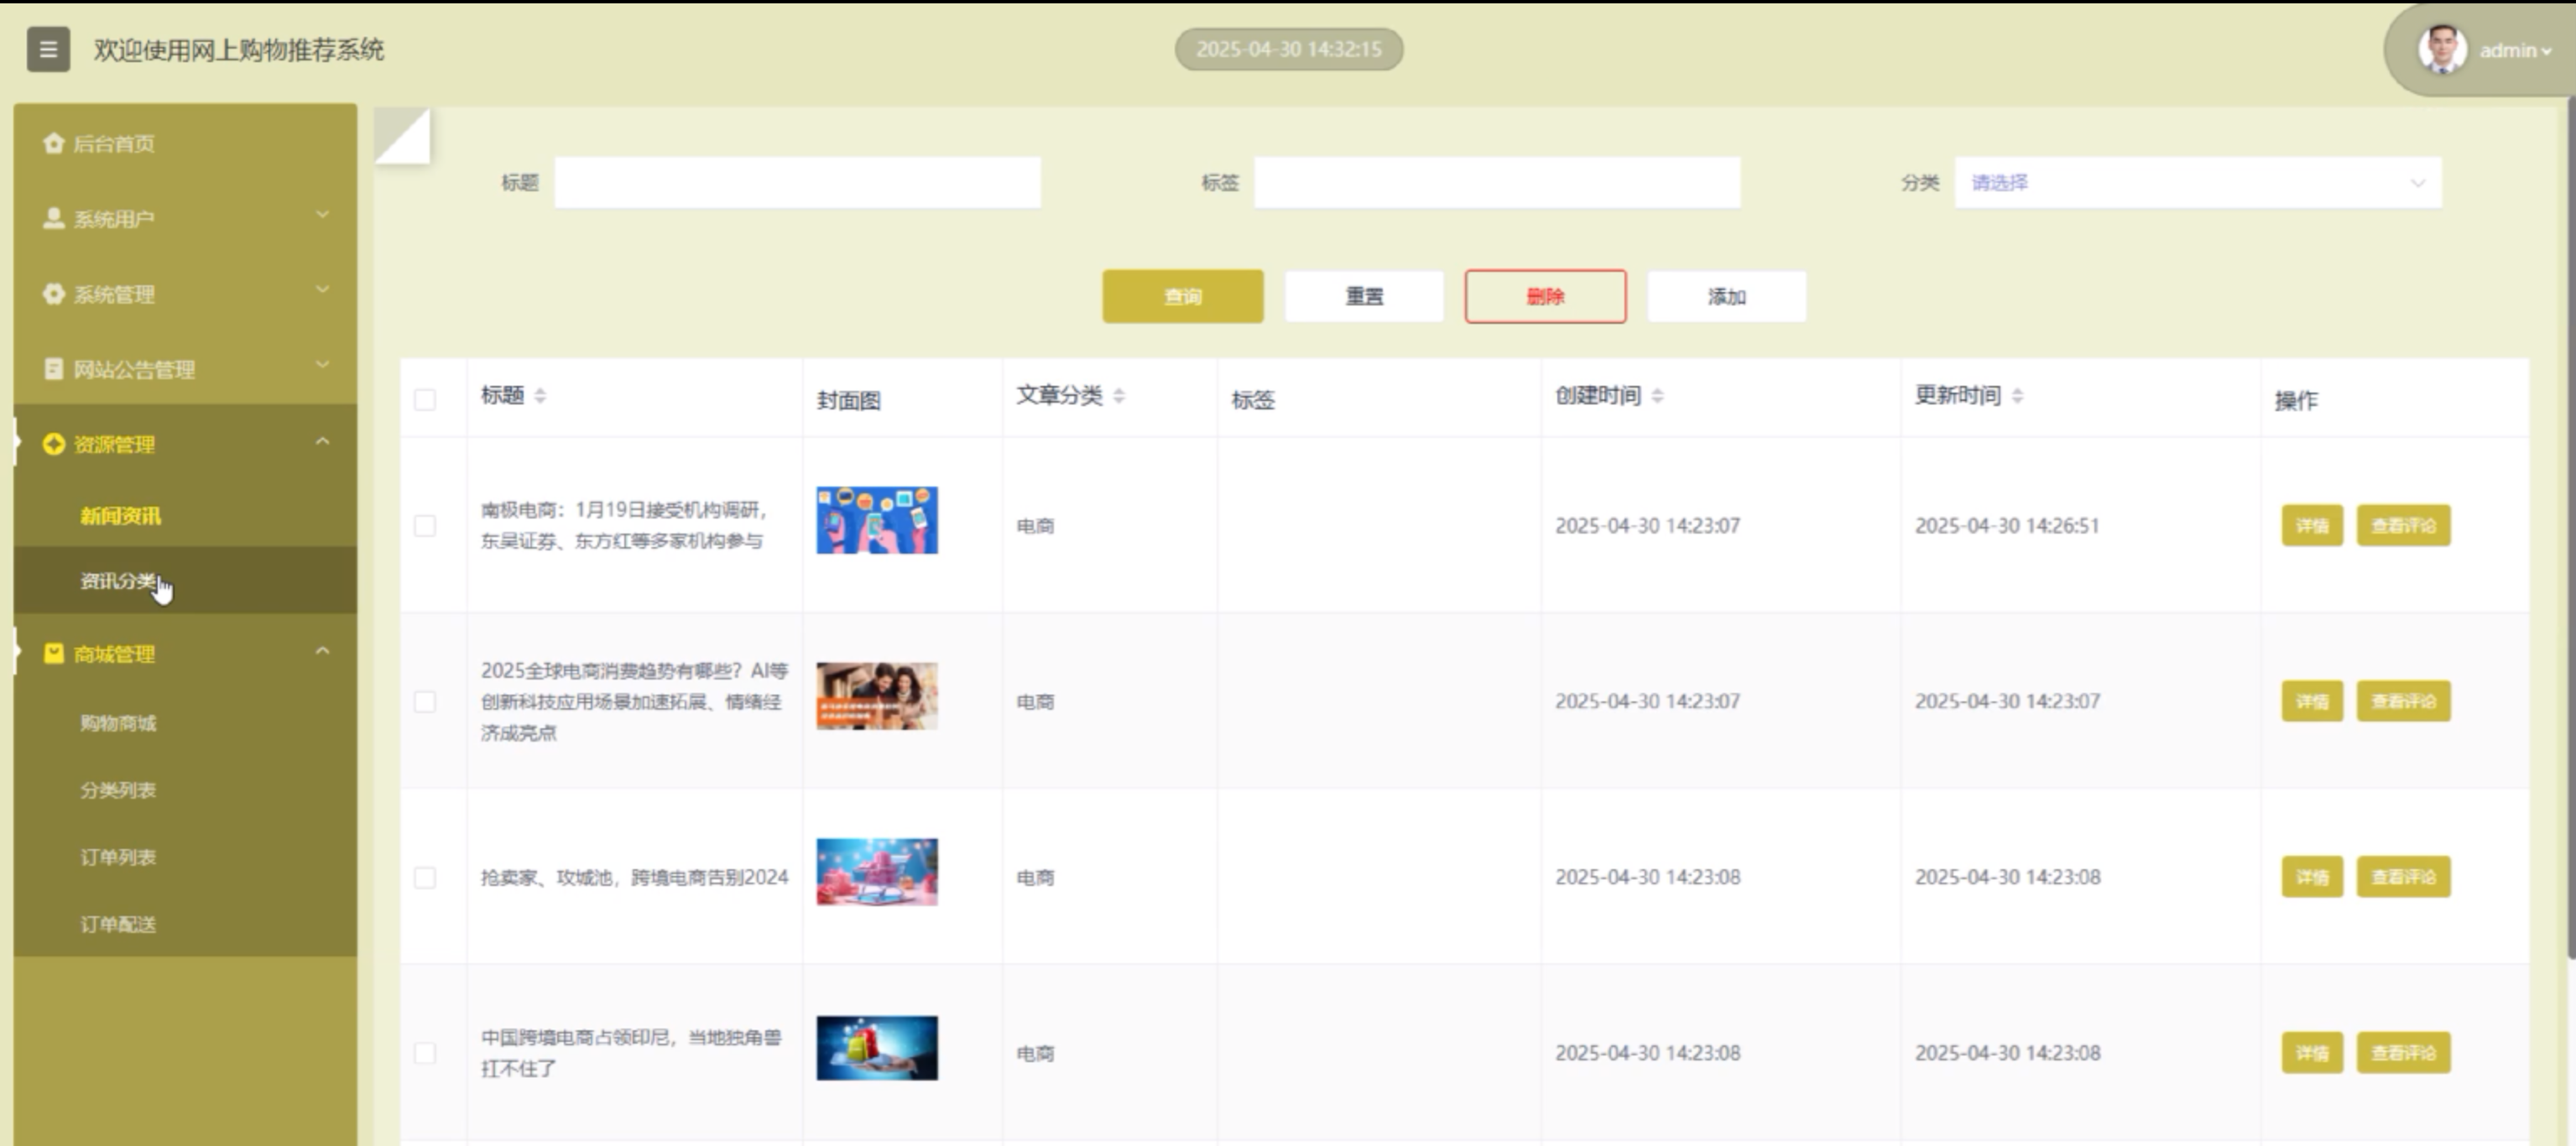Click the document icon beside 网站公告管理
This screenshot has height=1146, width=2576.
tap(54, 369)
